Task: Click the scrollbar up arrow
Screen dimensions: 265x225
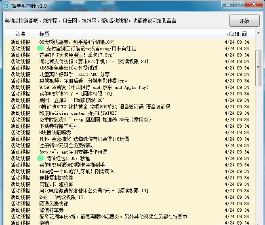Action: click(259, 33)
